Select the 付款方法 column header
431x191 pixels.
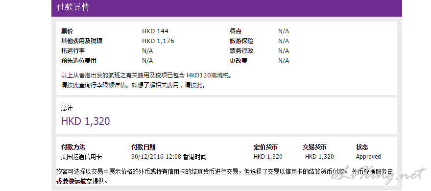click(x=73, y=147)
